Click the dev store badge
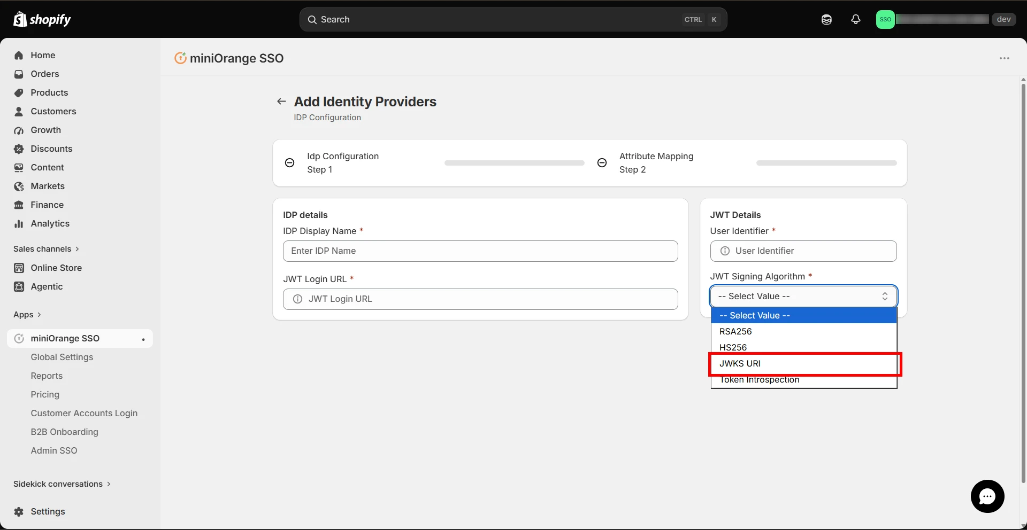Image resolution: width=1027 pixels, height=530 pixels. pyautogui.click(x=1003, y=19)
